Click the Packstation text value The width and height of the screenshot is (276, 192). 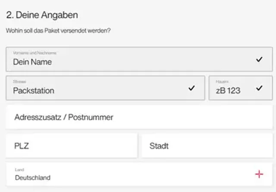tap(34, 91)
